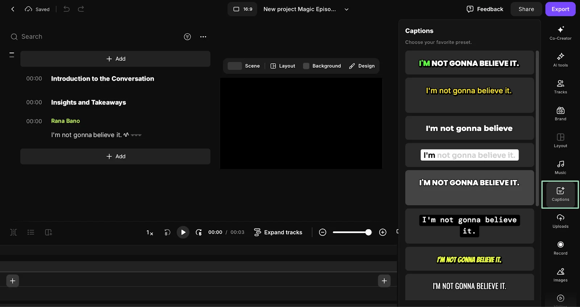Open the Uploads sidebar panel

coord(560,221)
